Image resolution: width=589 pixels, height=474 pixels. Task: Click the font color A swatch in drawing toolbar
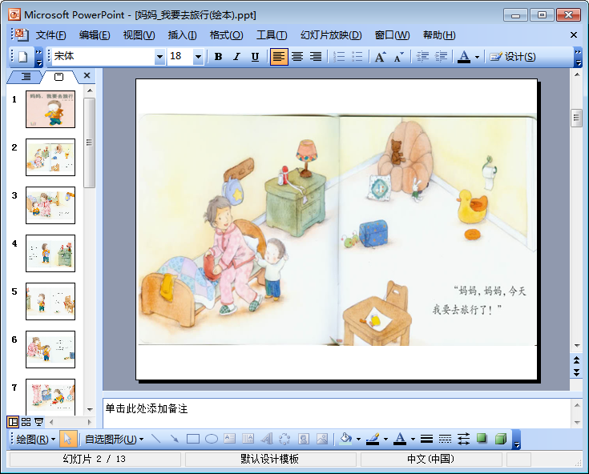[x=400, y=439]
